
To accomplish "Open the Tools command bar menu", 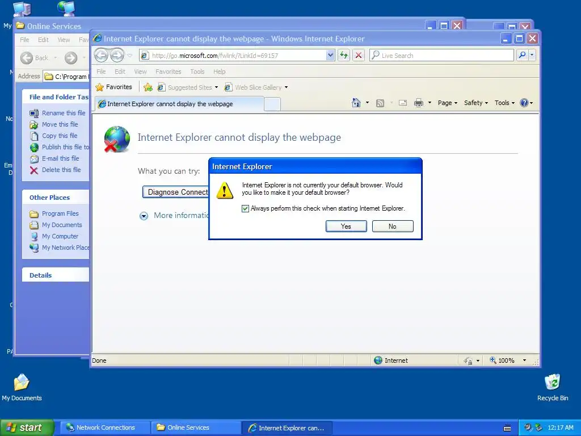I will [x=504, y=103].
